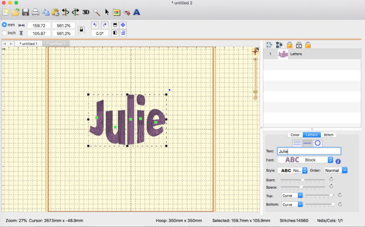Image resolution: width=365 pixels, height=227 pixels.
Task: Click the aspect ratio padlock icon
Action: pyautogui.click(x=81, y=29)
